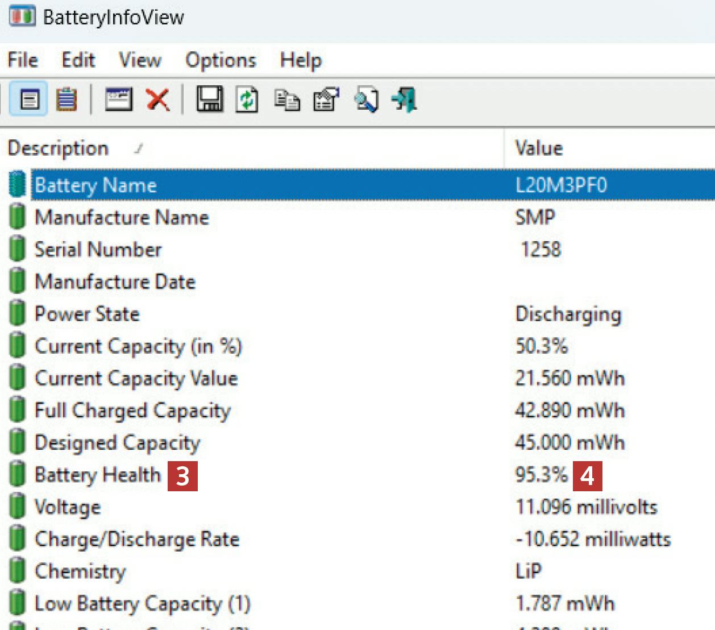Switch to battery log view icon

[x=66, y=100]
